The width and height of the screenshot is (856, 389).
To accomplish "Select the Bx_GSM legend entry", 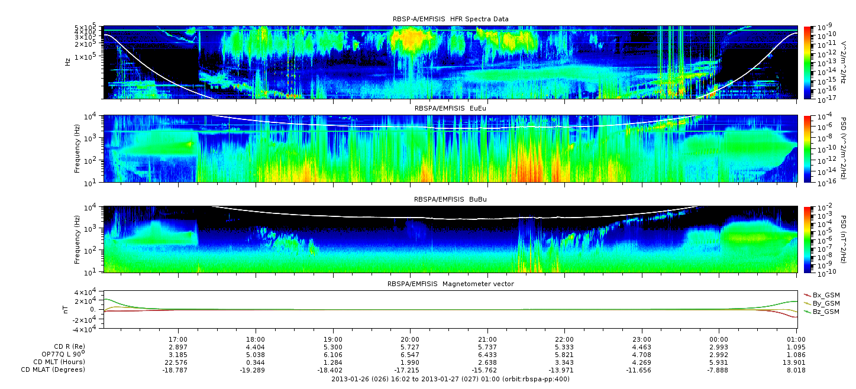I will point(825,294).
